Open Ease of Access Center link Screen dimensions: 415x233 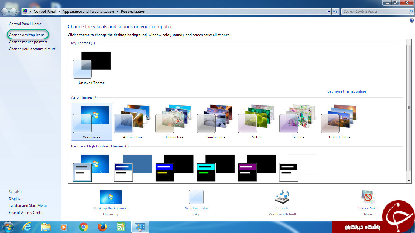26,213
